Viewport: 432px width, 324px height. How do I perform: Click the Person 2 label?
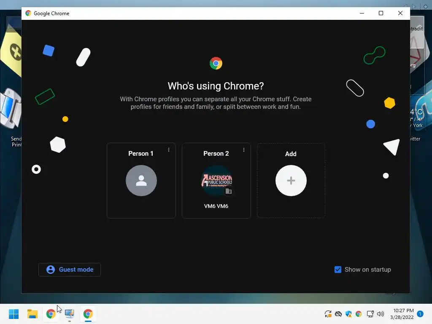(x=216, y=154)
